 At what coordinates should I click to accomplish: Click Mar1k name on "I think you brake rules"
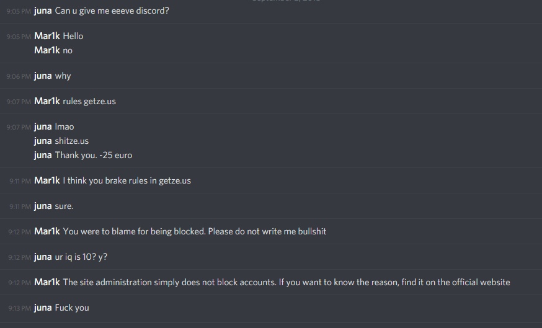pos(47,180)
